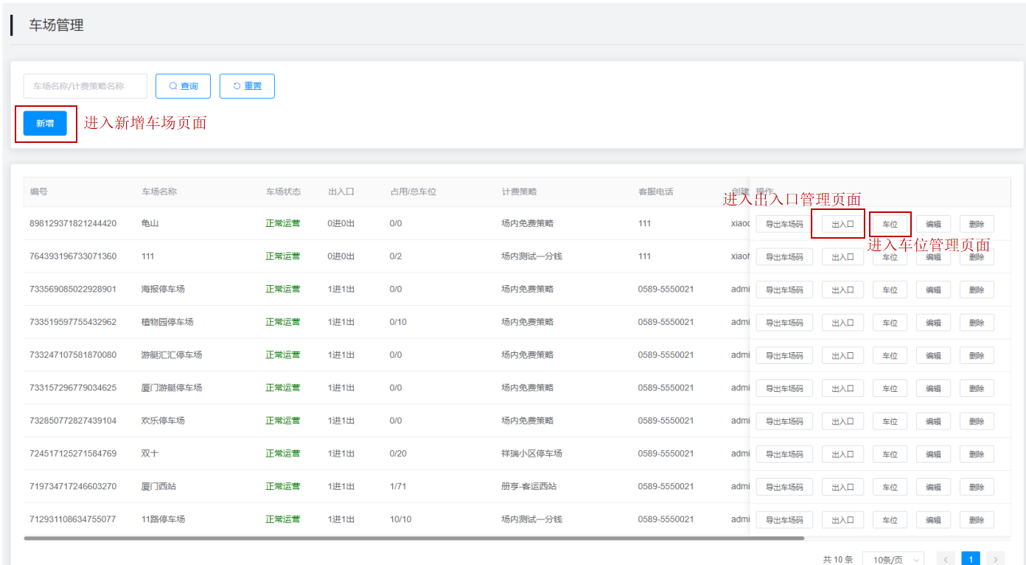Open 出入口 for 游艇汇汇停车场
The height and width of the screenshot is (565, 1026).
(x=842, y=356)
